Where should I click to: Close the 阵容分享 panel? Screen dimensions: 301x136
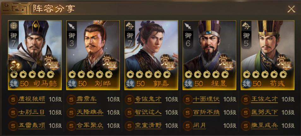(x=291, y=9)
